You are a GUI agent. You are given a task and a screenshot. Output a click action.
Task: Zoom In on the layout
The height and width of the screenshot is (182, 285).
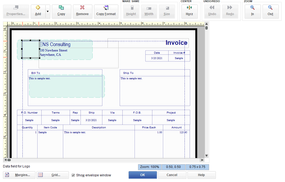point(253,12)
